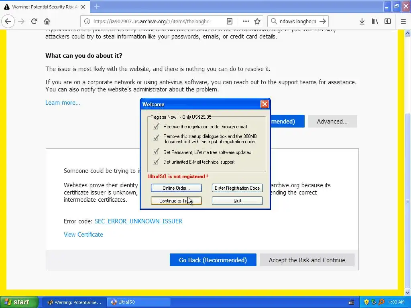
Task: Choose Continue to Try button
Action: pos(176,201)
